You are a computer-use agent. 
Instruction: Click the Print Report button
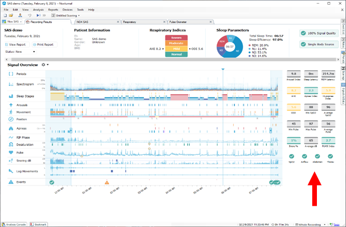point(45,45)
